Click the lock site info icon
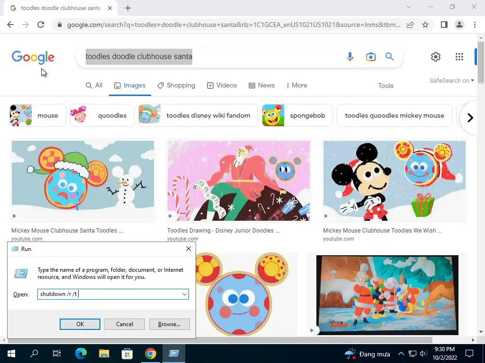 (60, 25)
